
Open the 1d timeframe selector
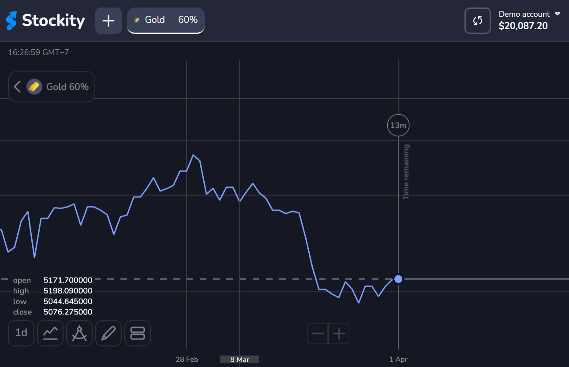[x=21, y=333]
